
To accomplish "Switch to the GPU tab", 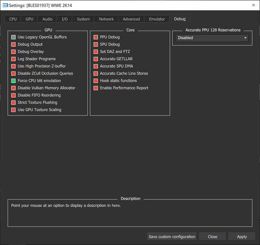I will (29, 19).
